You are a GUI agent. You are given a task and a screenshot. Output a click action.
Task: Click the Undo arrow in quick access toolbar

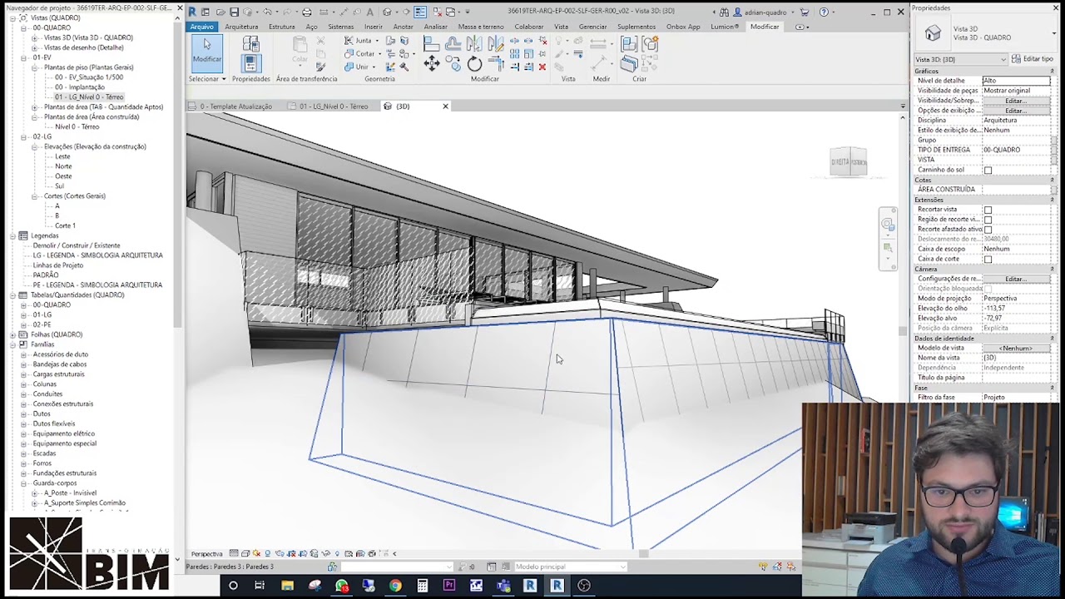pos(267,12)
